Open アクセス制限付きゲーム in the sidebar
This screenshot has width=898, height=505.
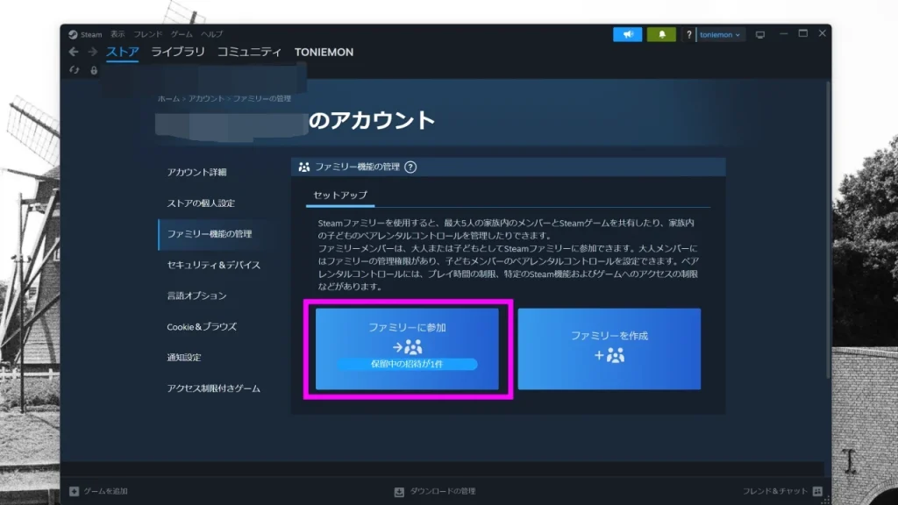click(x=214, y=388)
